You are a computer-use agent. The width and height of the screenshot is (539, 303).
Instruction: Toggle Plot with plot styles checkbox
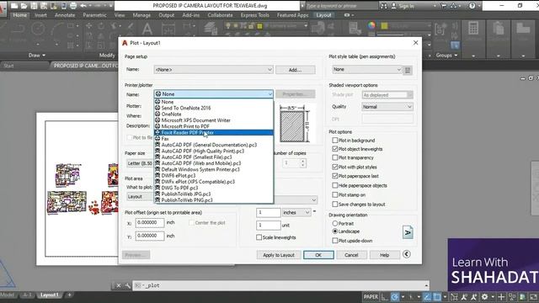[x=335, y=167]
